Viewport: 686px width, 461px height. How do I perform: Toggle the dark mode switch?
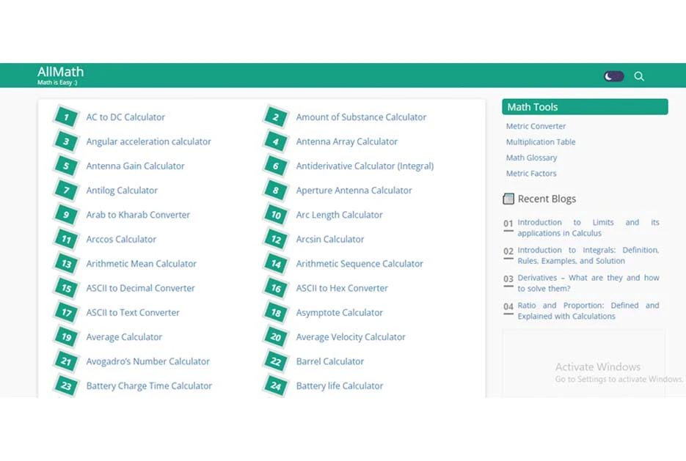pos(613,76)
